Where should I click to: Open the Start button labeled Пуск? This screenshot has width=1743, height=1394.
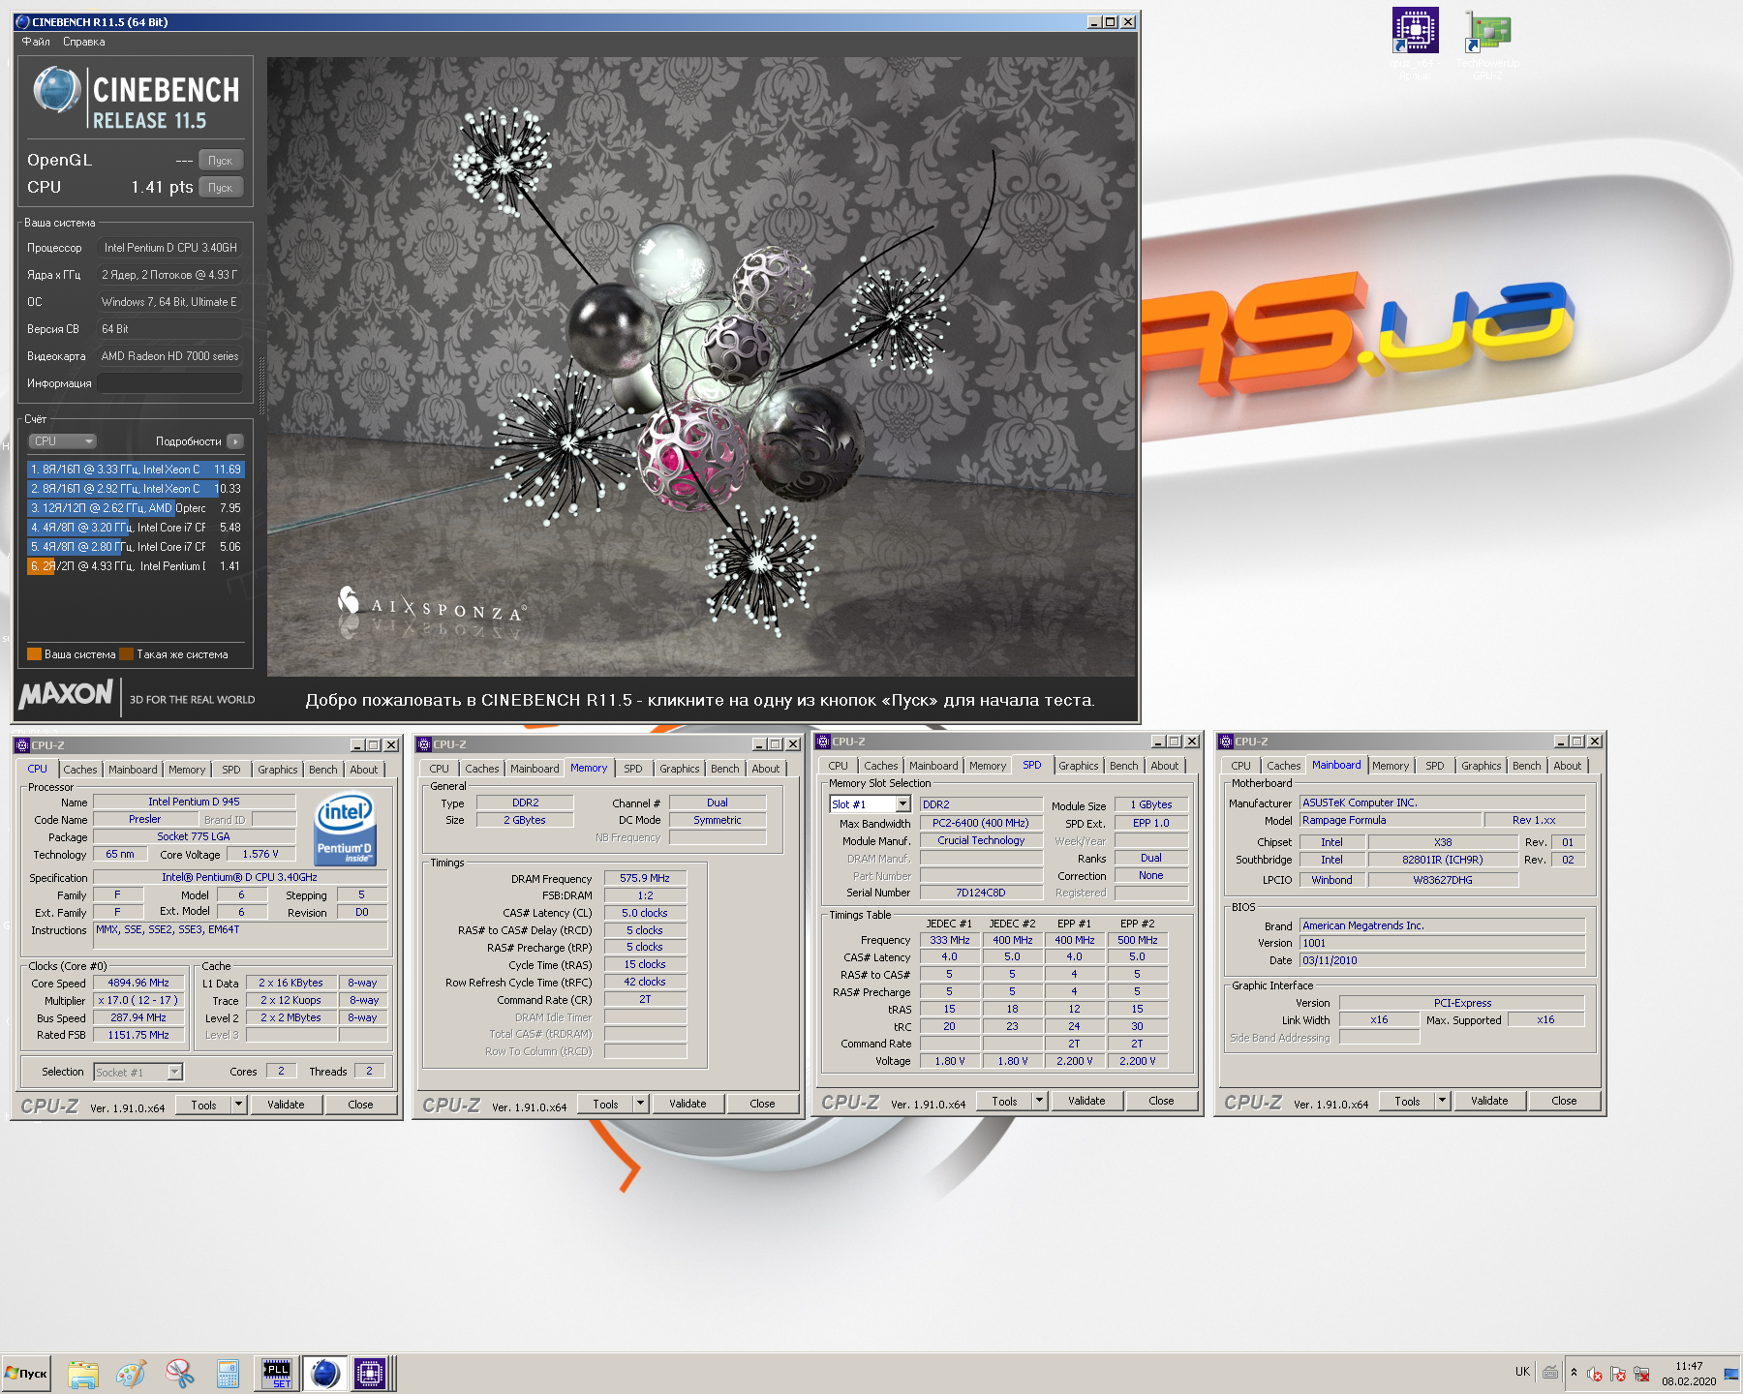[x=26, y=1374]
